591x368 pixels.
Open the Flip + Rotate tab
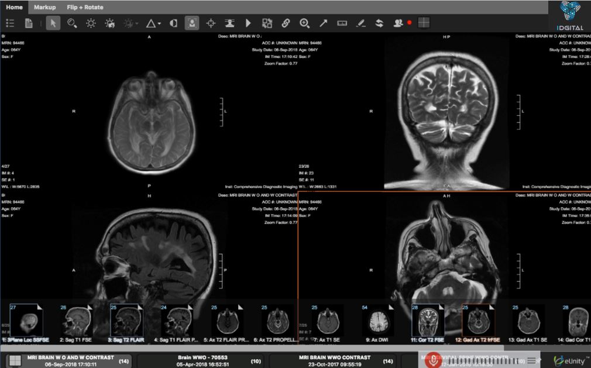[85, 7]
